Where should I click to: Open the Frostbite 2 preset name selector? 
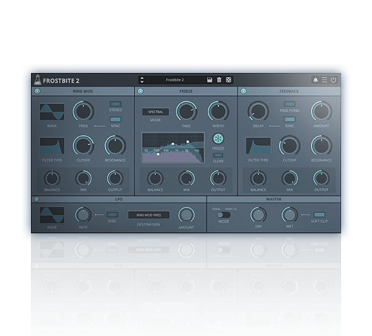175,80
